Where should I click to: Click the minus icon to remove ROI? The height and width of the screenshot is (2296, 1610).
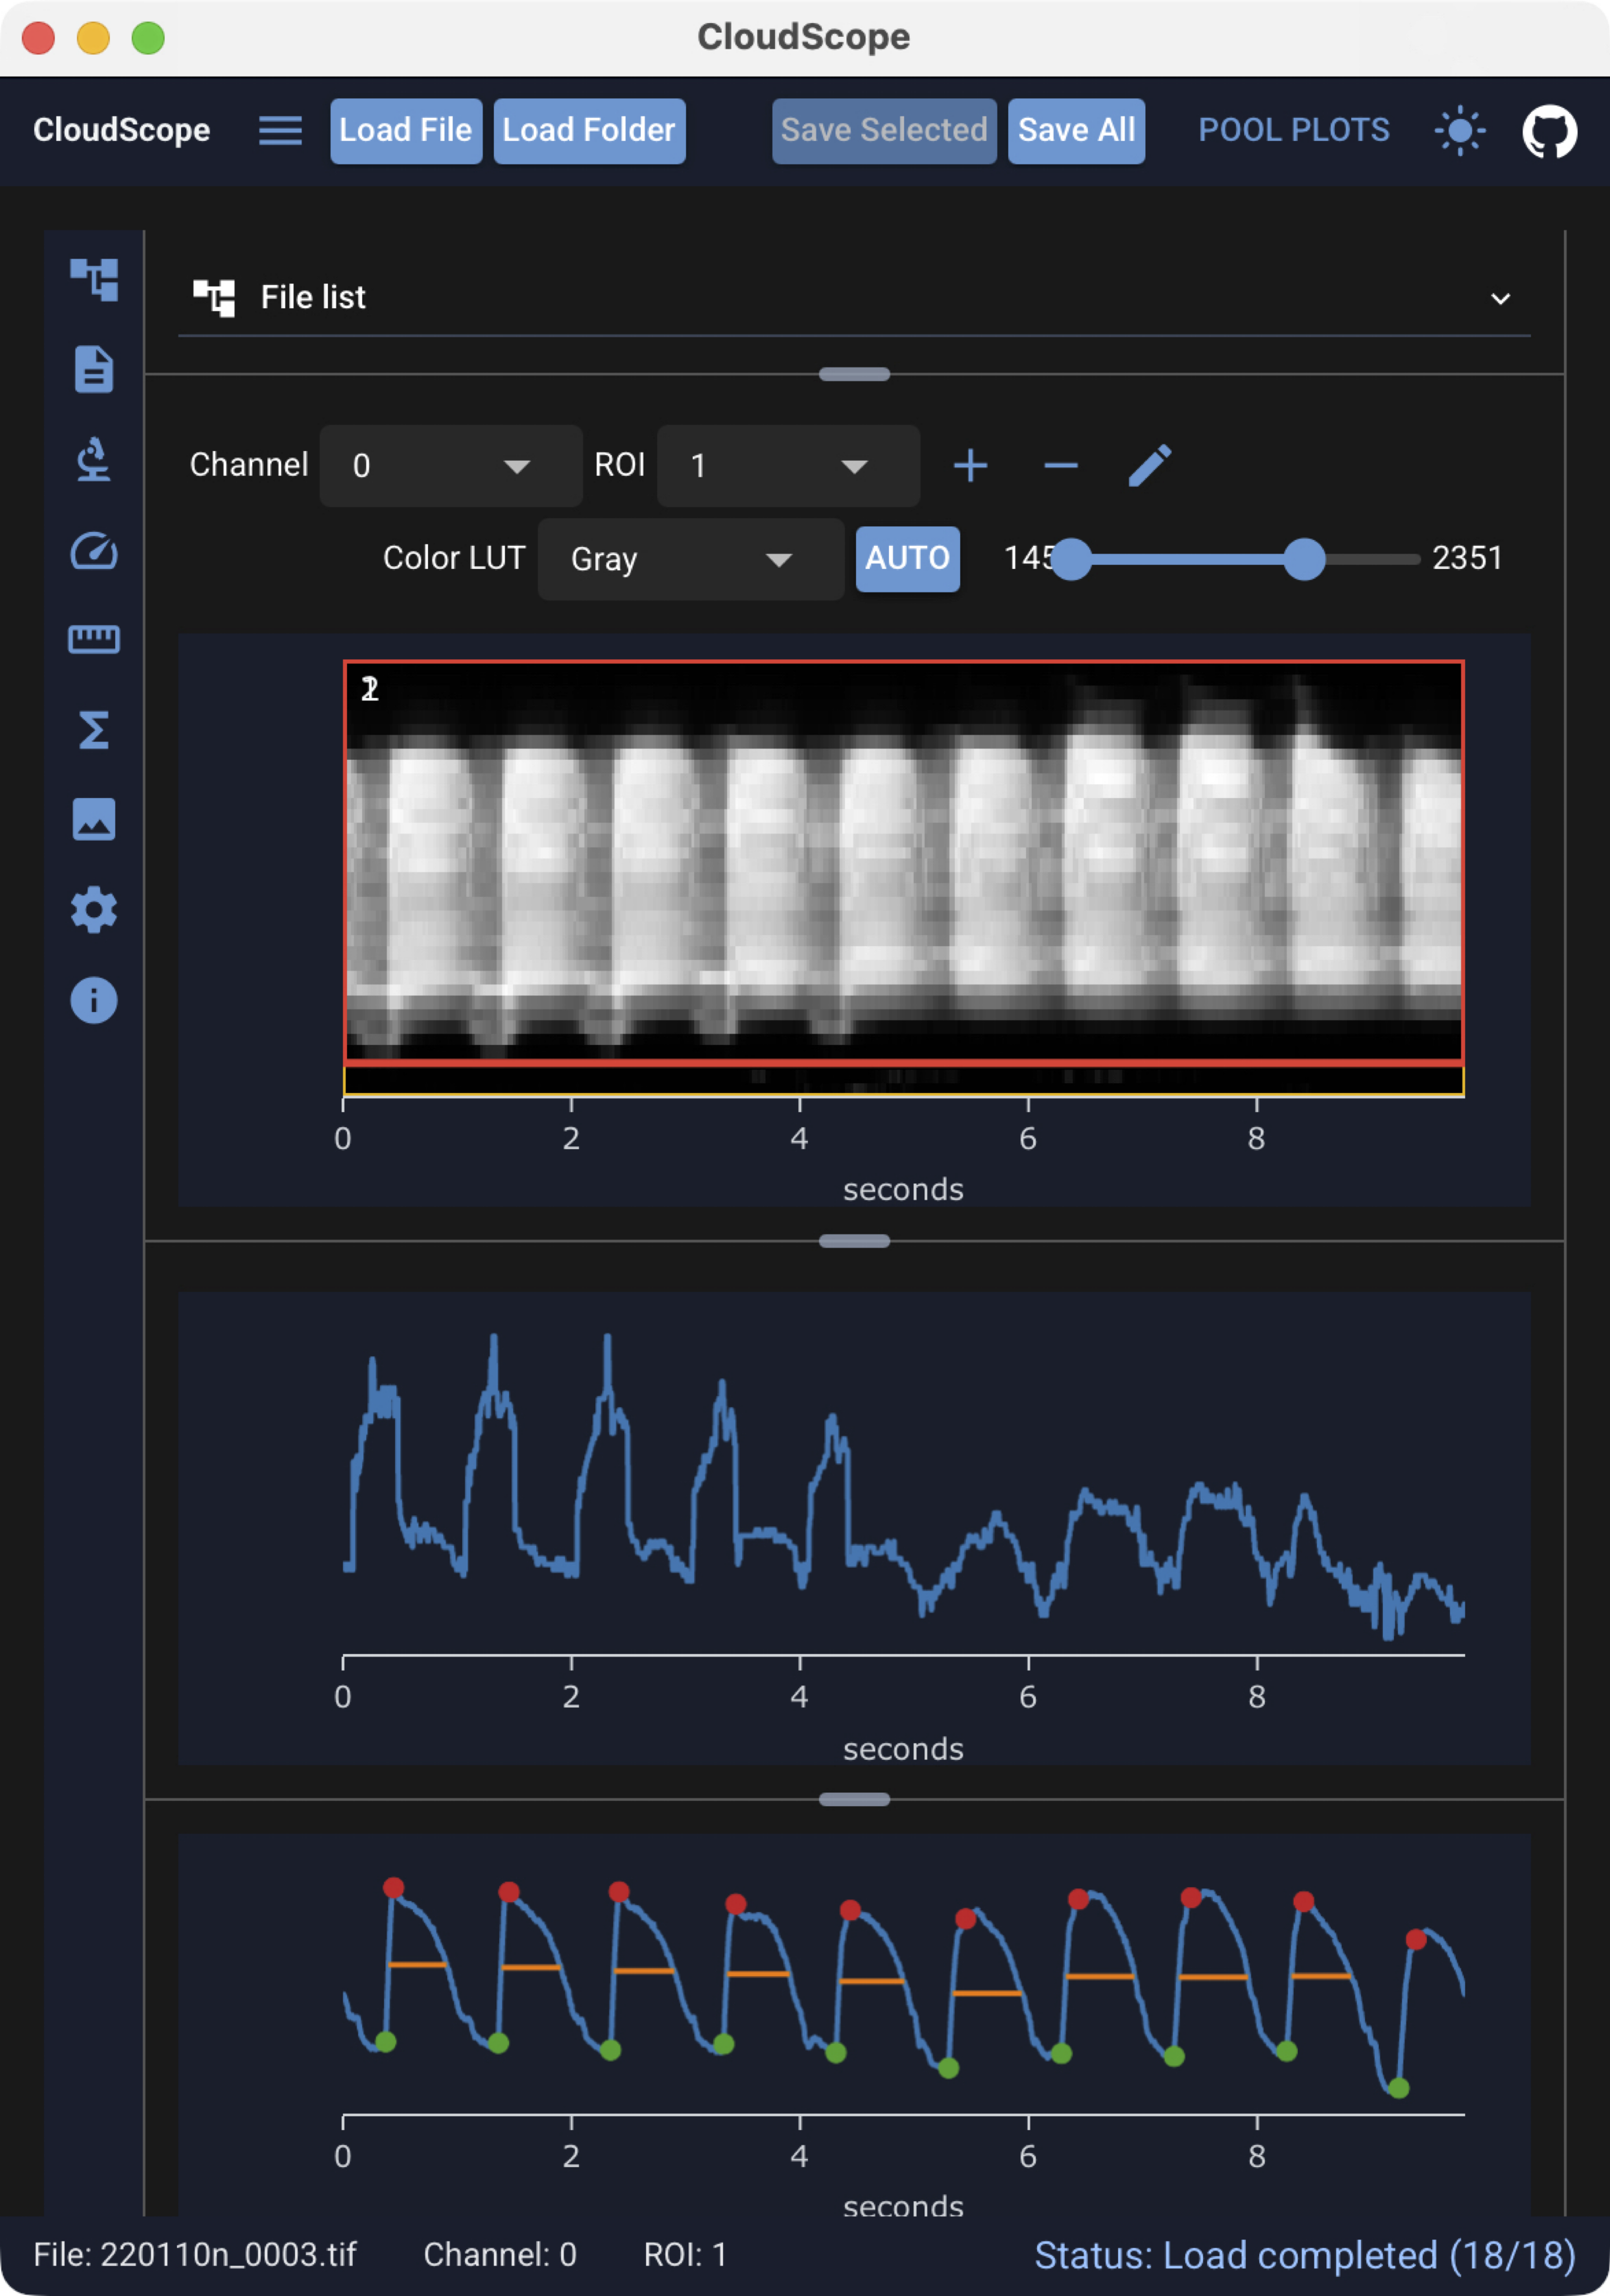pos(1060,466)
